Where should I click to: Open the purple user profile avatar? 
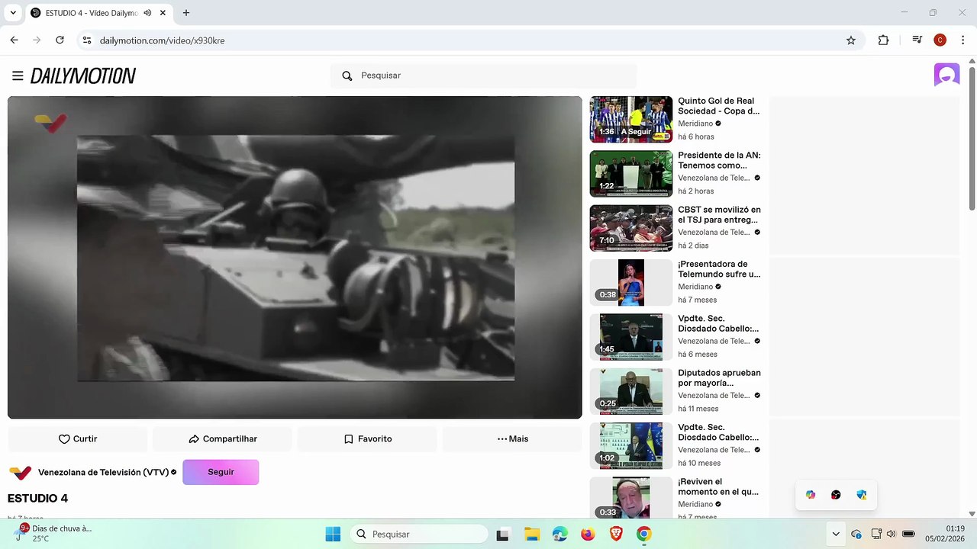[x=946, y=75]
